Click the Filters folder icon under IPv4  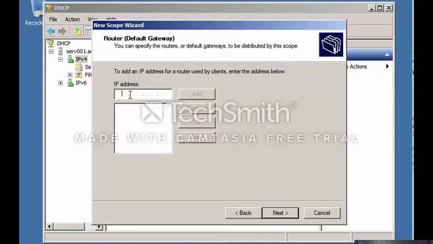[x=79, y=75]
